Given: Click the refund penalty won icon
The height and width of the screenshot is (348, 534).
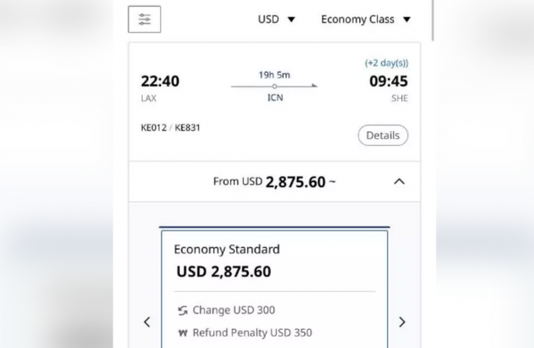Looking at the screenshot, I should pos(183,333).
